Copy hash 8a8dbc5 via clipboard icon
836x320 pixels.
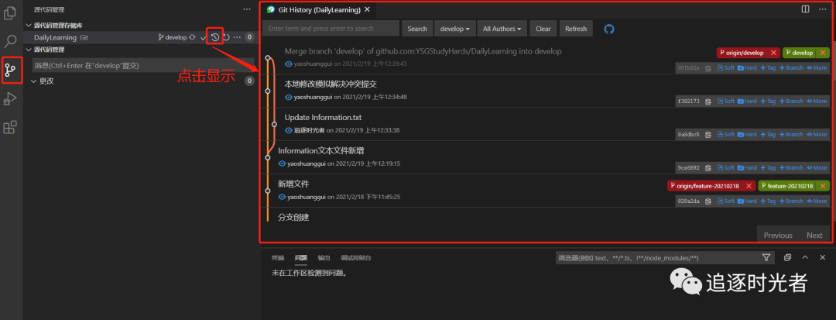[708, 134]
